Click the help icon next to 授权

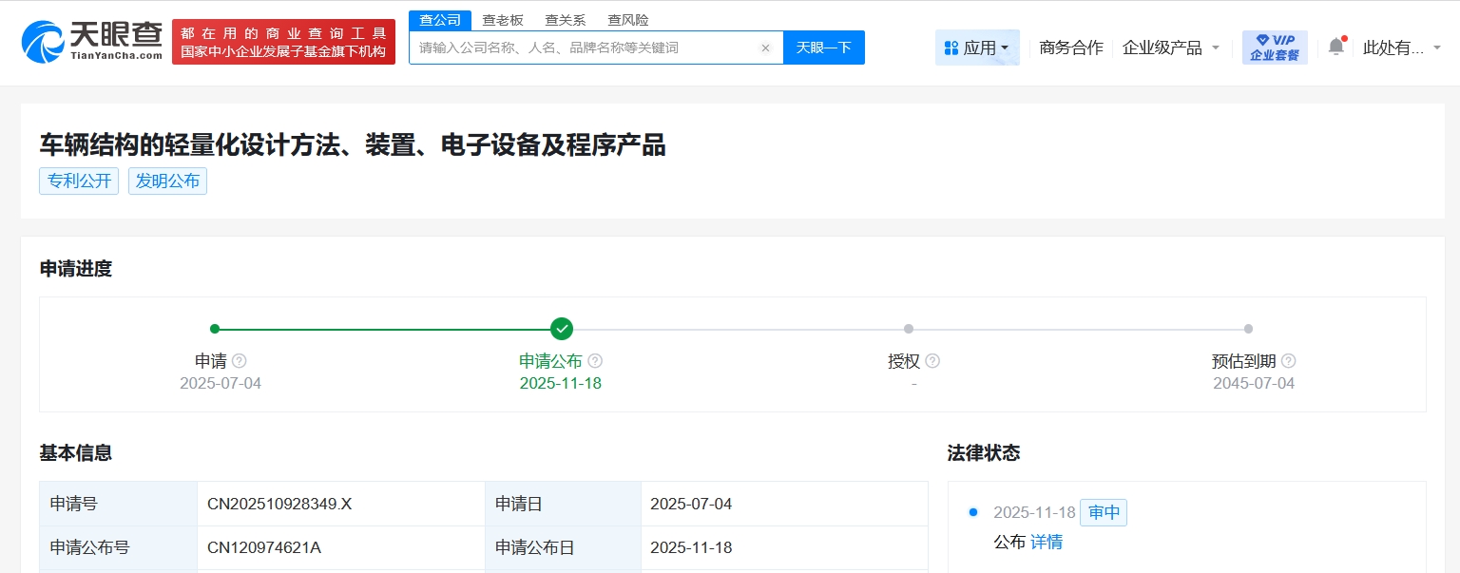932,361
